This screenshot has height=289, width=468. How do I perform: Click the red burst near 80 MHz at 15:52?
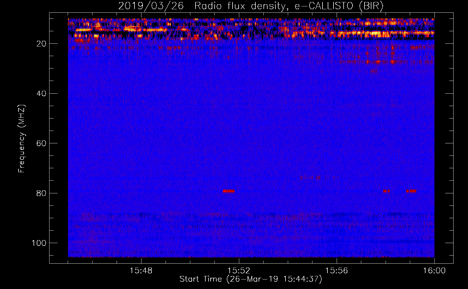tap(229, 191)
